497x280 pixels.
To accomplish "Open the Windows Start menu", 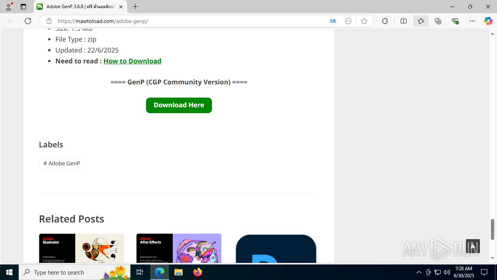I will click(9, 272).
